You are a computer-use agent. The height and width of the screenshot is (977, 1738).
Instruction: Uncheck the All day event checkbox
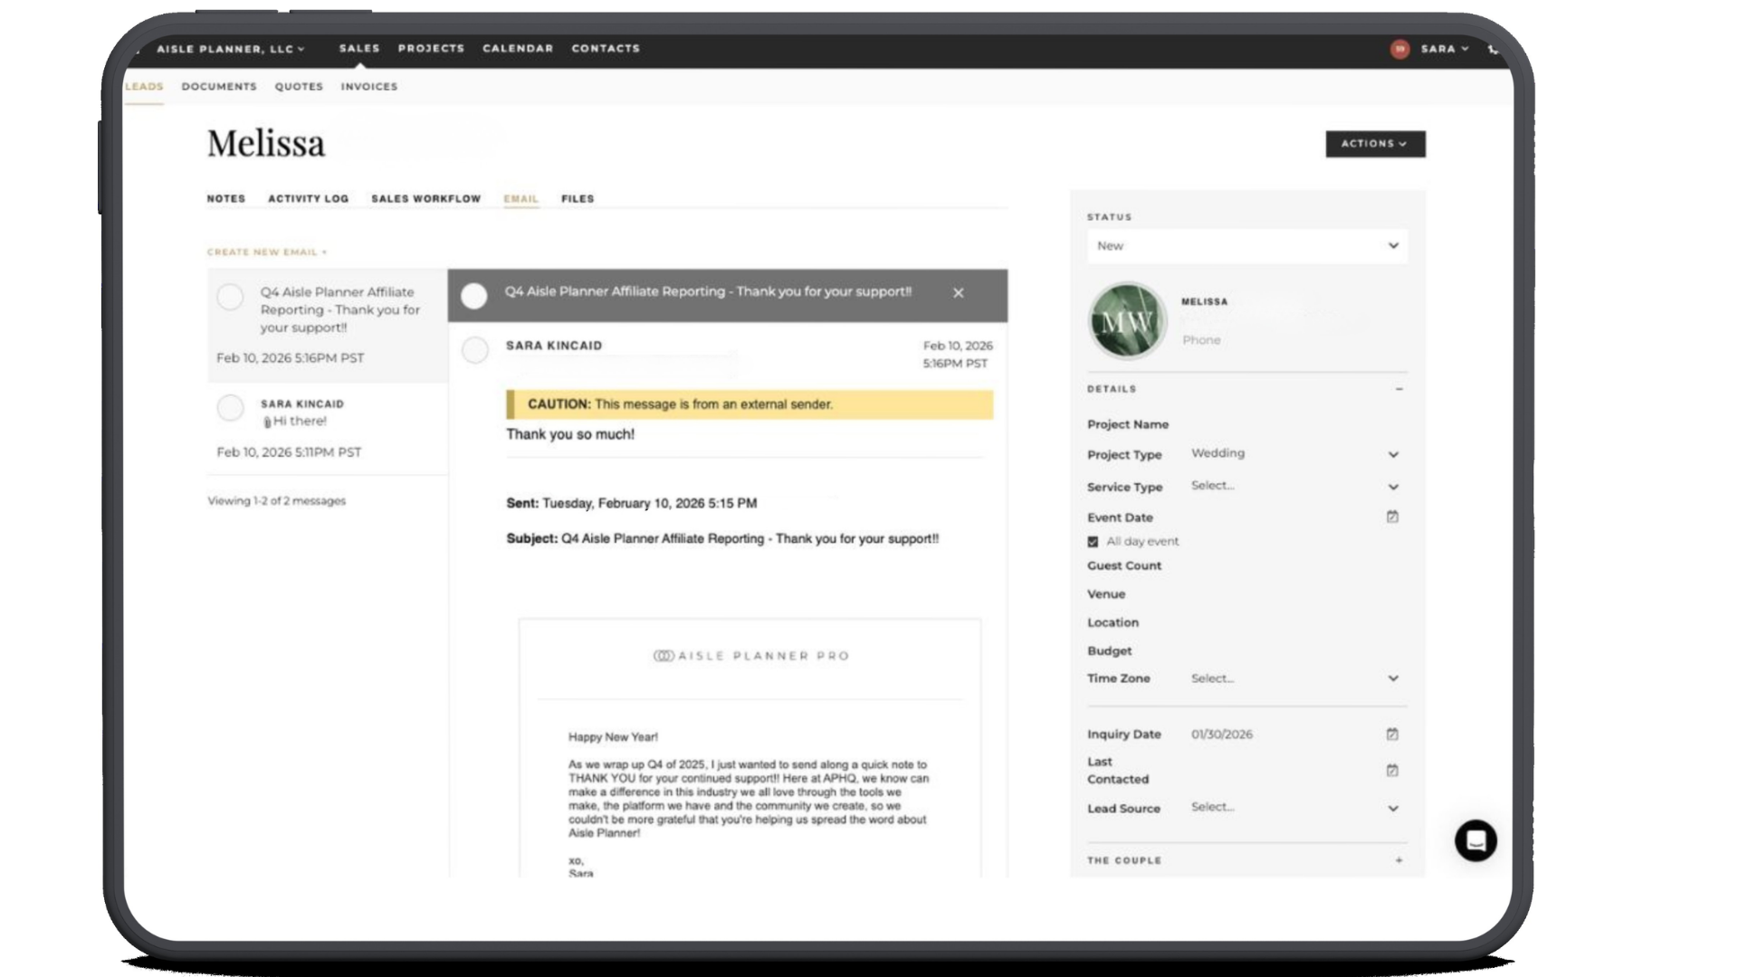pos(1093,541)
